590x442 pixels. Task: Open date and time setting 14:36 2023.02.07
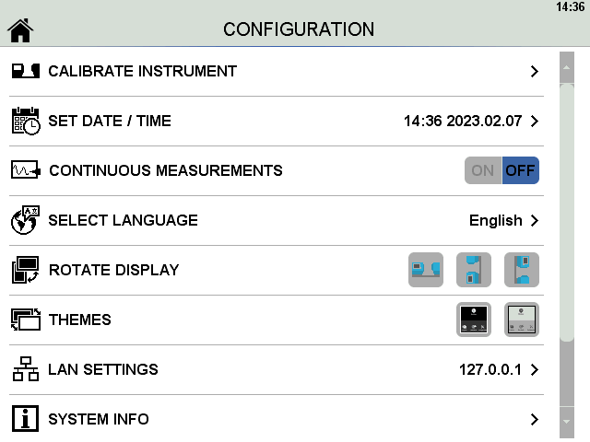pos(470,121)
